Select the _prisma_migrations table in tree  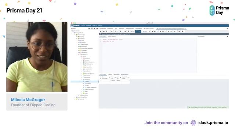[91, 87]
